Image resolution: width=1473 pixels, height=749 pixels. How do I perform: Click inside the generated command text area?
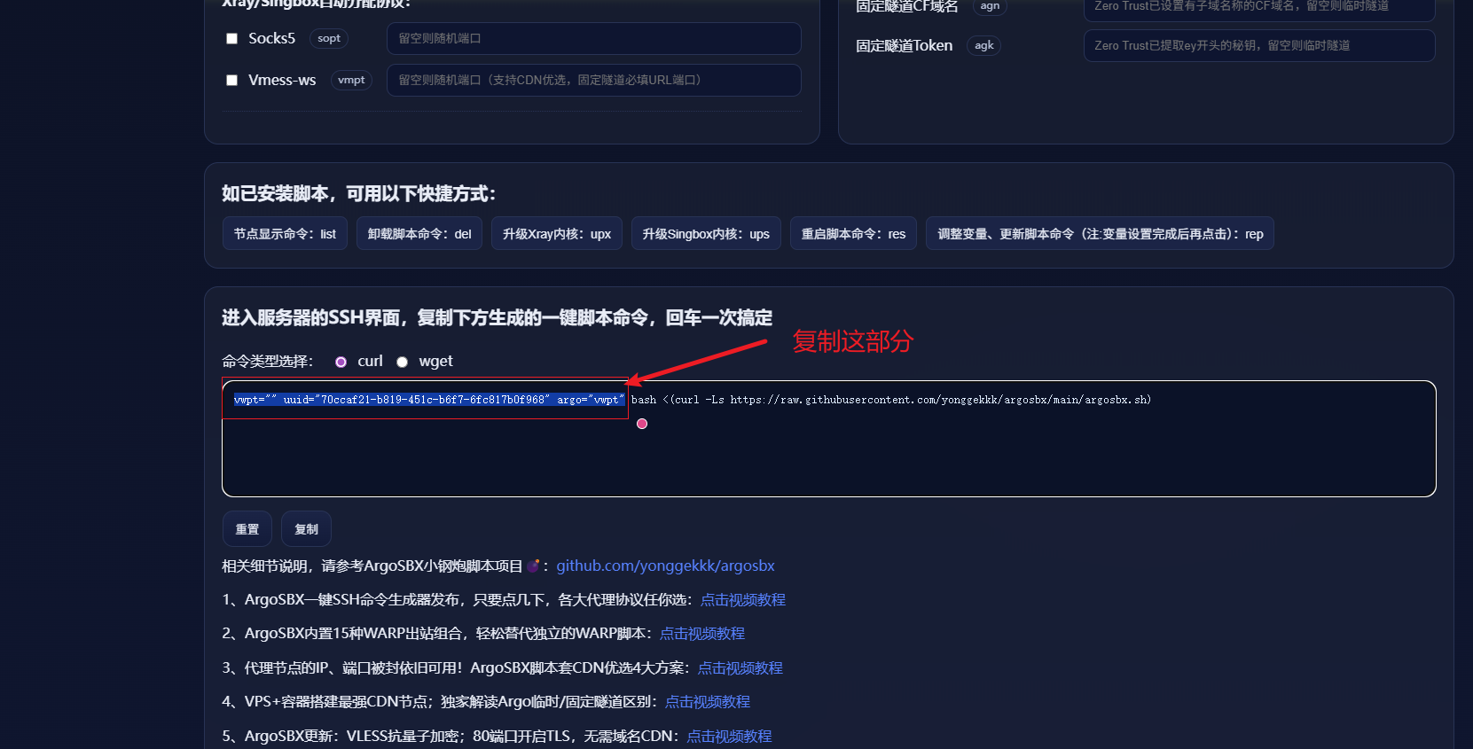tap(828, 456)
